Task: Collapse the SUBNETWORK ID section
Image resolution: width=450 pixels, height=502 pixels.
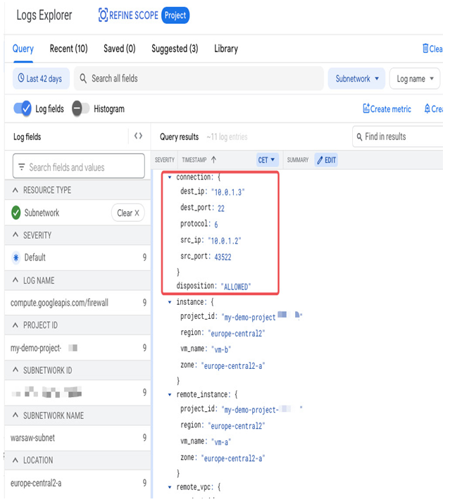Action: (x=15, y=370)
